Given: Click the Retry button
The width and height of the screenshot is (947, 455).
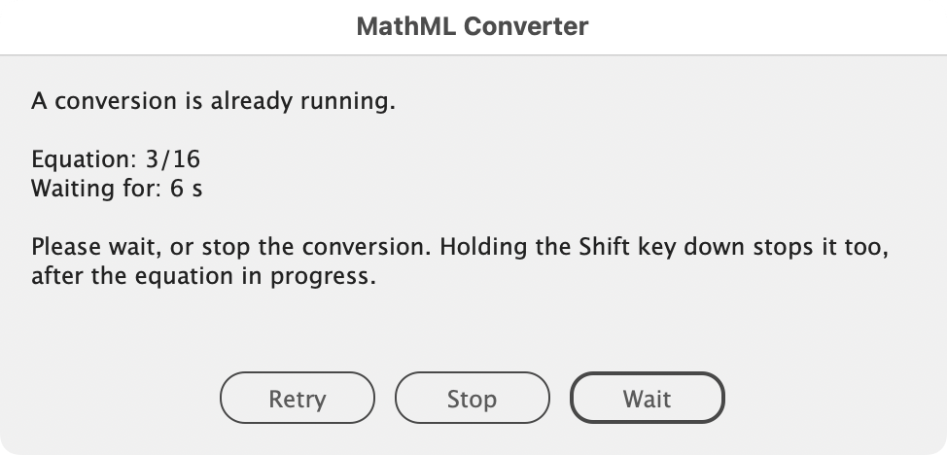Looking at the screenshot, I should coord(298,399).
